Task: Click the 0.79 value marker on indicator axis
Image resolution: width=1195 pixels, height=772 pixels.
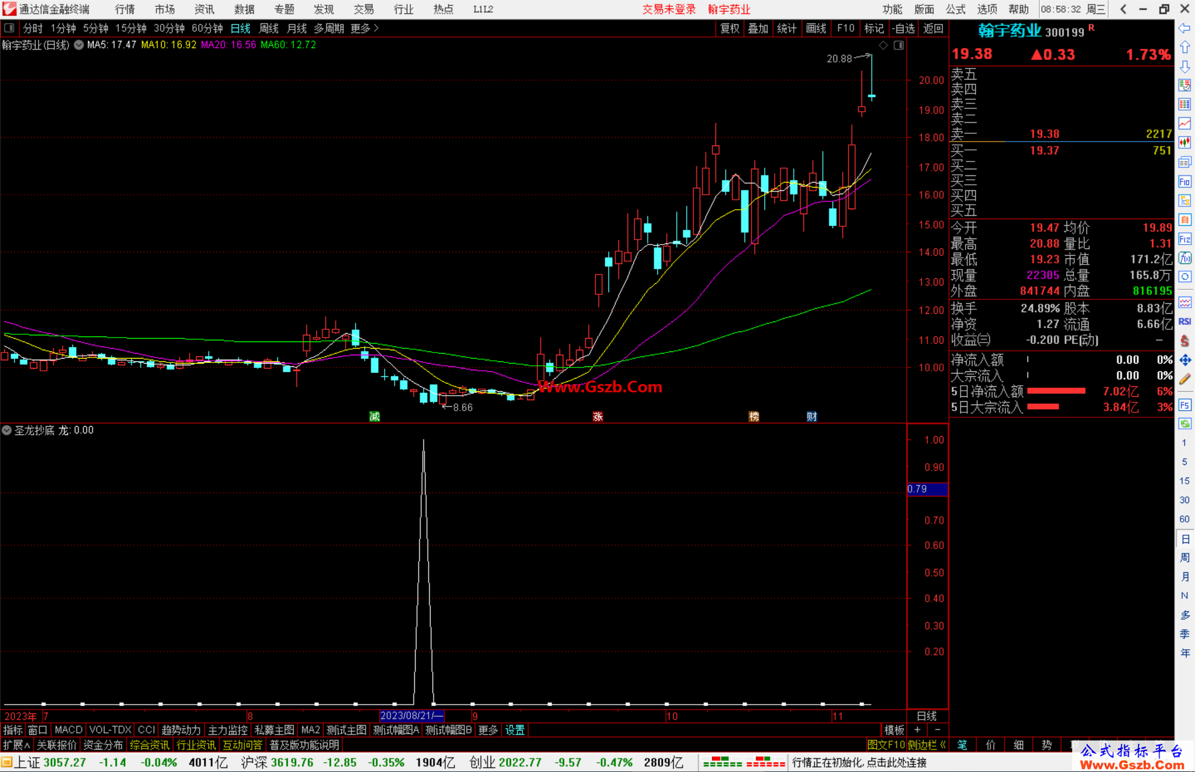Action: pos(927,489)
